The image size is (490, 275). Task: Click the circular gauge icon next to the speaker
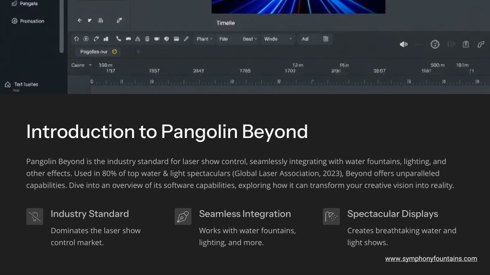click(x=435, y=44)
